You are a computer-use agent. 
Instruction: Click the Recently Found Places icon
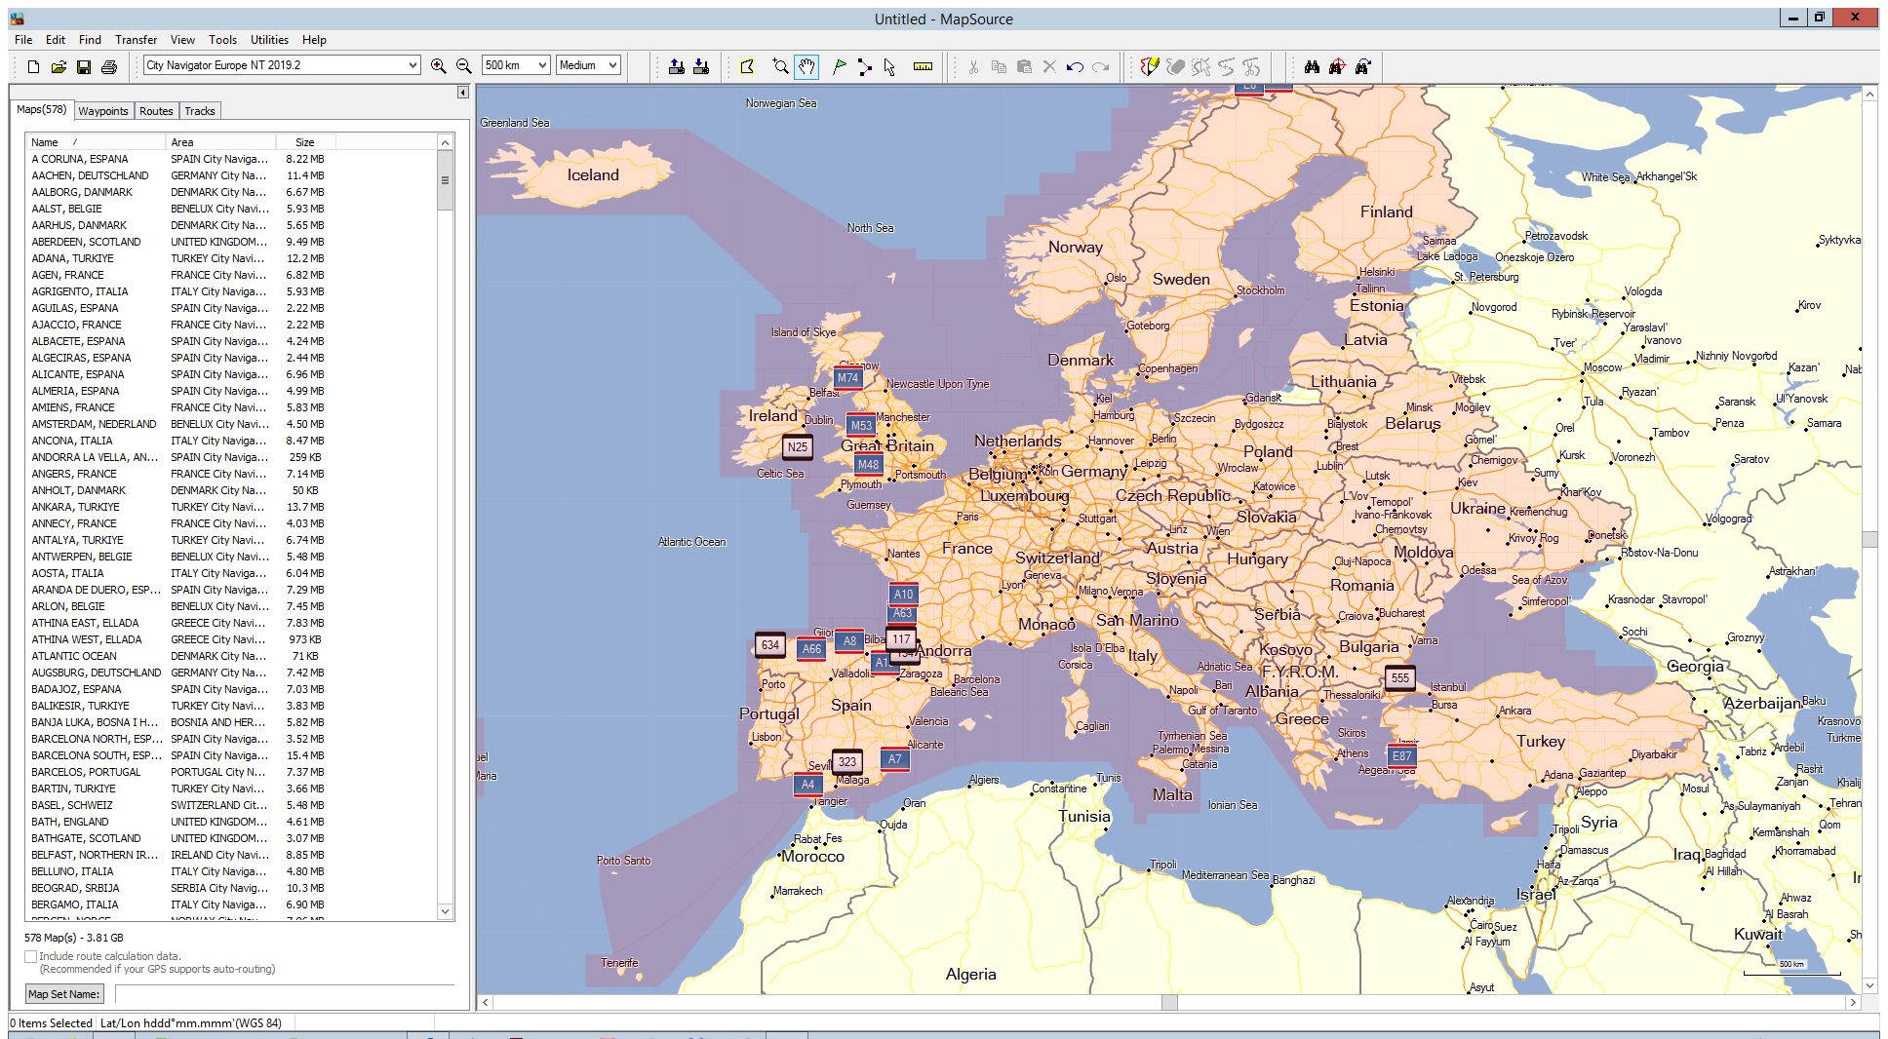[1362, 66]
